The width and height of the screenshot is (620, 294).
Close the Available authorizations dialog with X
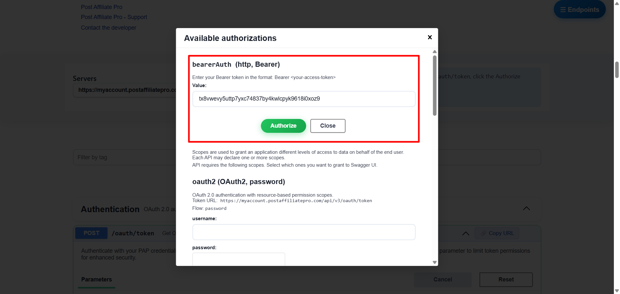(430, 37)
